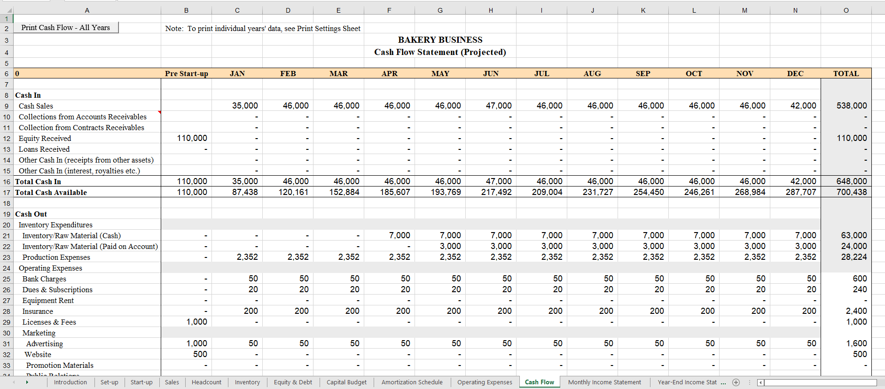Click the red comment indicator in row 10
The height and width of the screenshot is (389, 885).
click(x=159, y=112)
